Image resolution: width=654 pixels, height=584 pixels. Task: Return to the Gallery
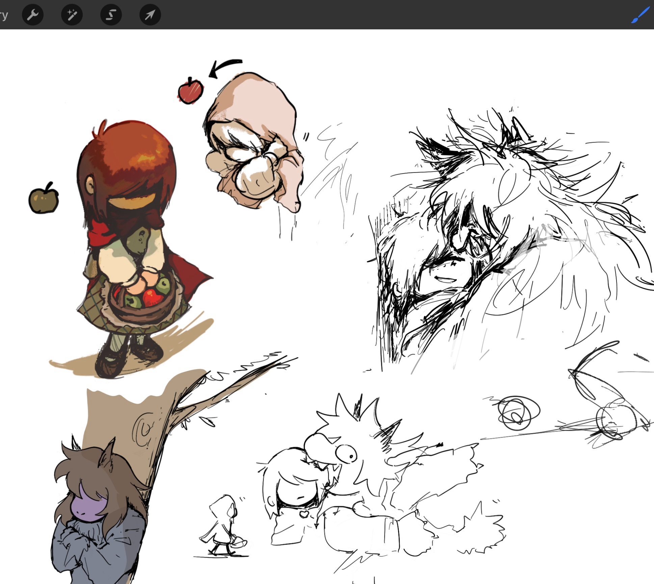[x=3, y=15]
